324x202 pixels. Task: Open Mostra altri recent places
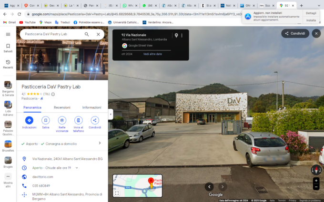[x=8, y=177]
